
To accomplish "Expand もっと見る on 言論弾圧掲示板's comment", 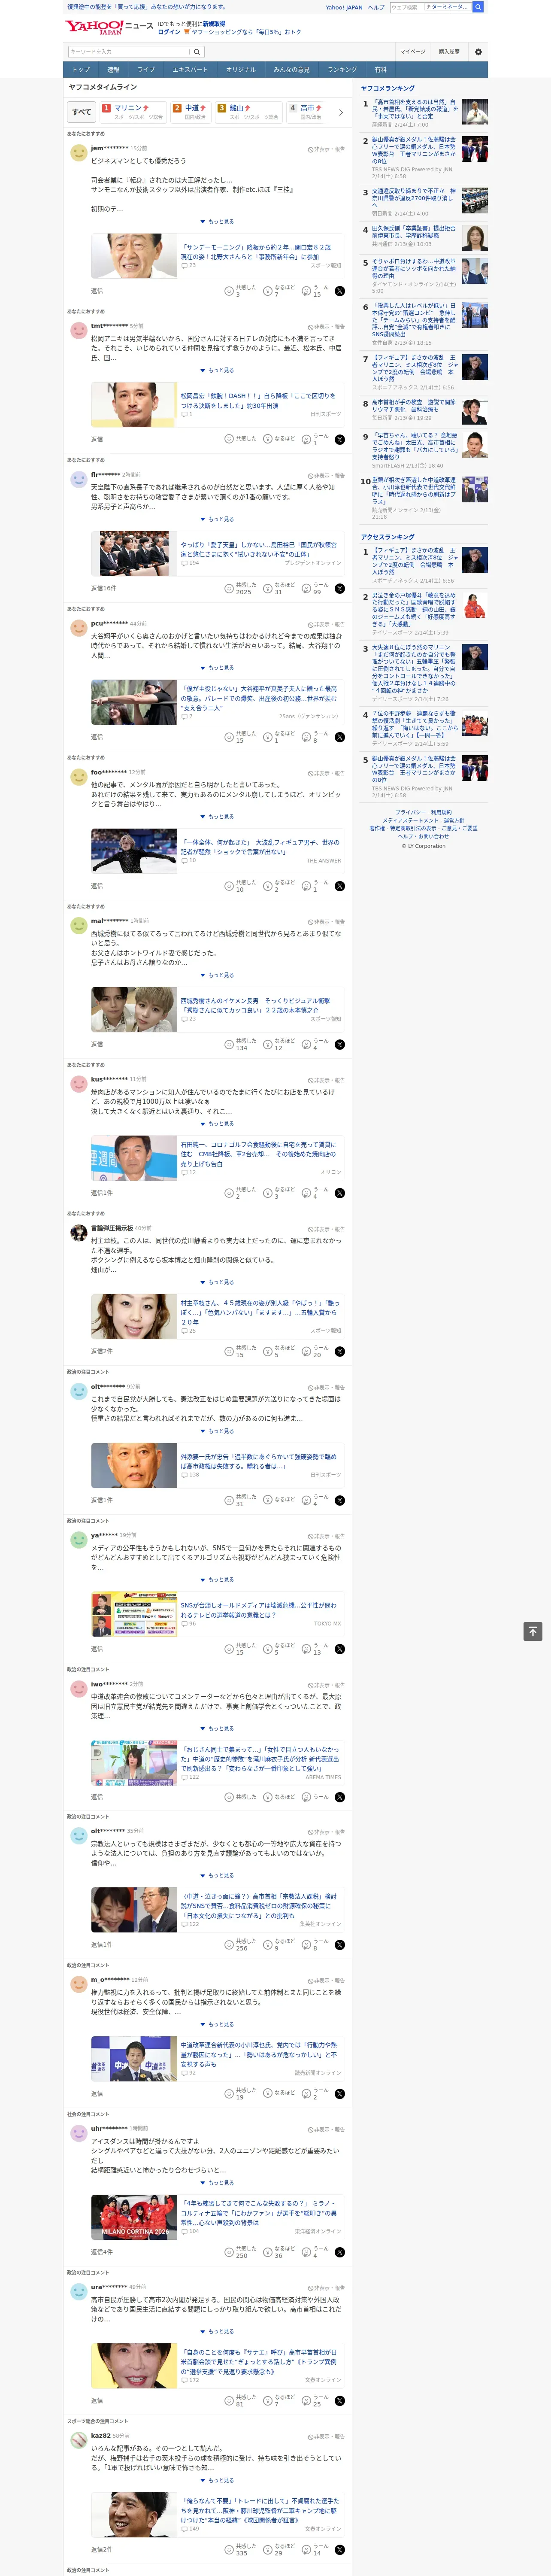I will click(x=217, y=1282).
